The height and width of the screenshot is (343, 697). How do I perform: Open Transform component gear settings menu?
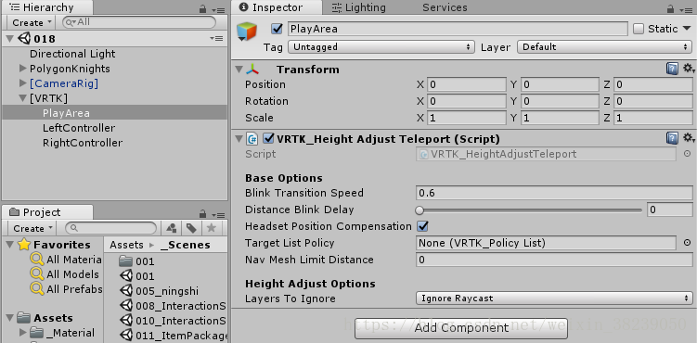click(688, 69)
